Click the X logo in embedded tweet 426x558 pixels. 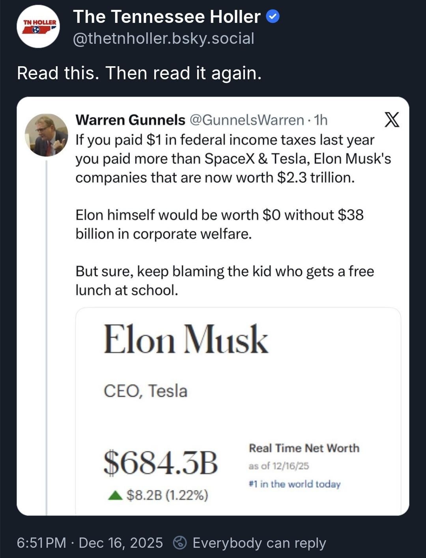[391, 119]
